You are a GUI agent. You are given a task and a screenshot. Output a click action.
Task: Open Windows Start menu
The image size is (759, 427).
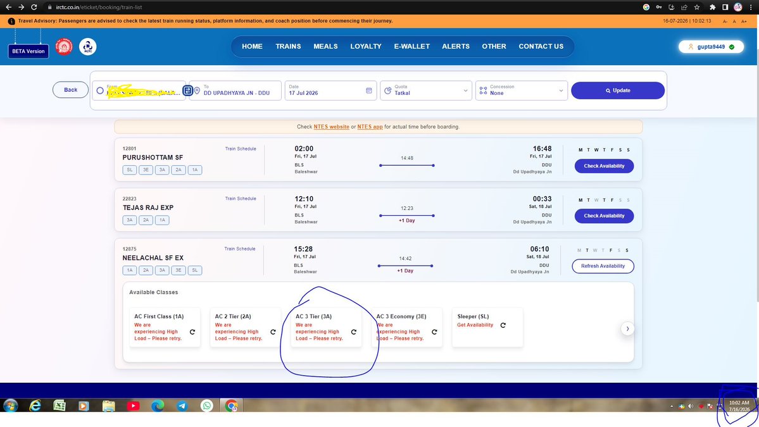point(10,405)
